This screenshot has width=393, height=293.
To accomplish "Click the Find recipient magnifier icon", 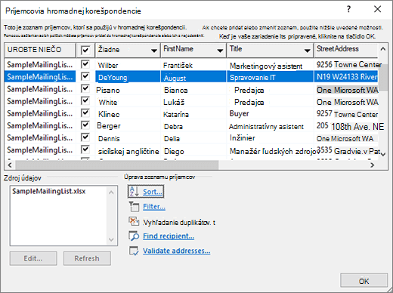I will point(134,236).
